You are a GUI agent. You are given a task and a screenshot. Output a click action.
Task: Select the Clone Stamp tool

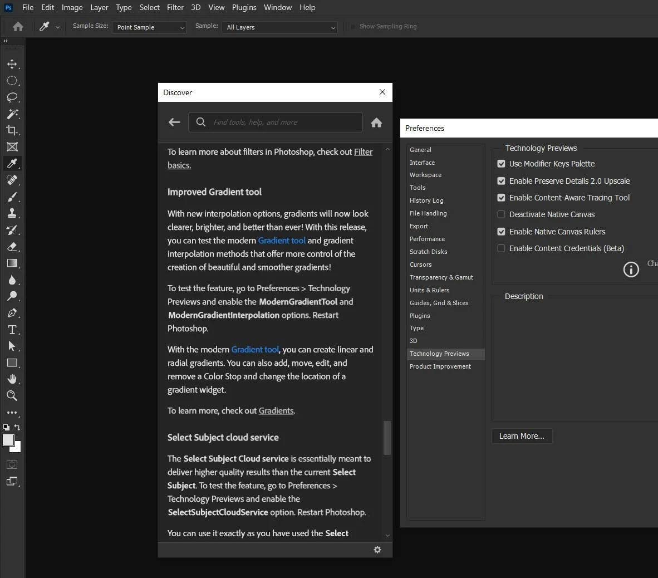click(x=12, y=213)
